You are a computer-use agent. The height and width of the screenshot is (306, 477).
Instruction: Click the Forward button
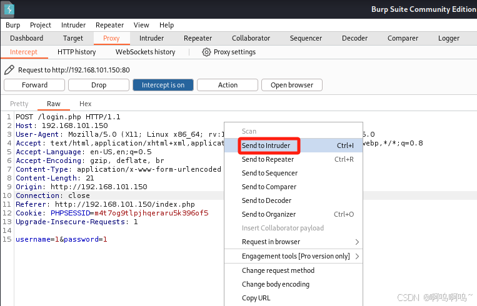coord(34,85)
